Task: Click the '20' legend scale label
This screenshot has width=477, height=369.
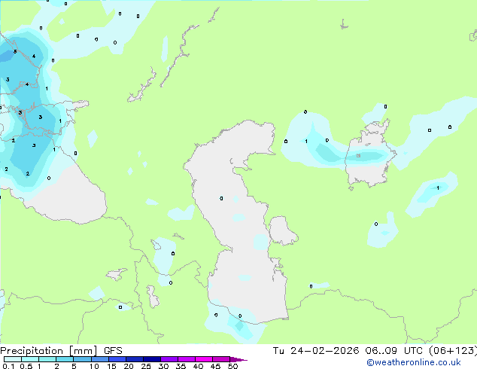Action: click(129, 366)
